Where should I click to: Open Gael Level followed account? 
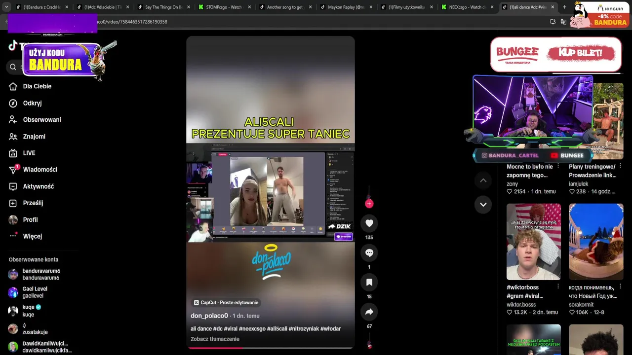35,292
